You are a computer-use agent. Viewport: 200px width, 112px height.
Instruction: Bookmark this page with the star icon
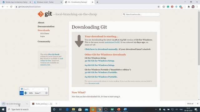click(x=158, y=7)
